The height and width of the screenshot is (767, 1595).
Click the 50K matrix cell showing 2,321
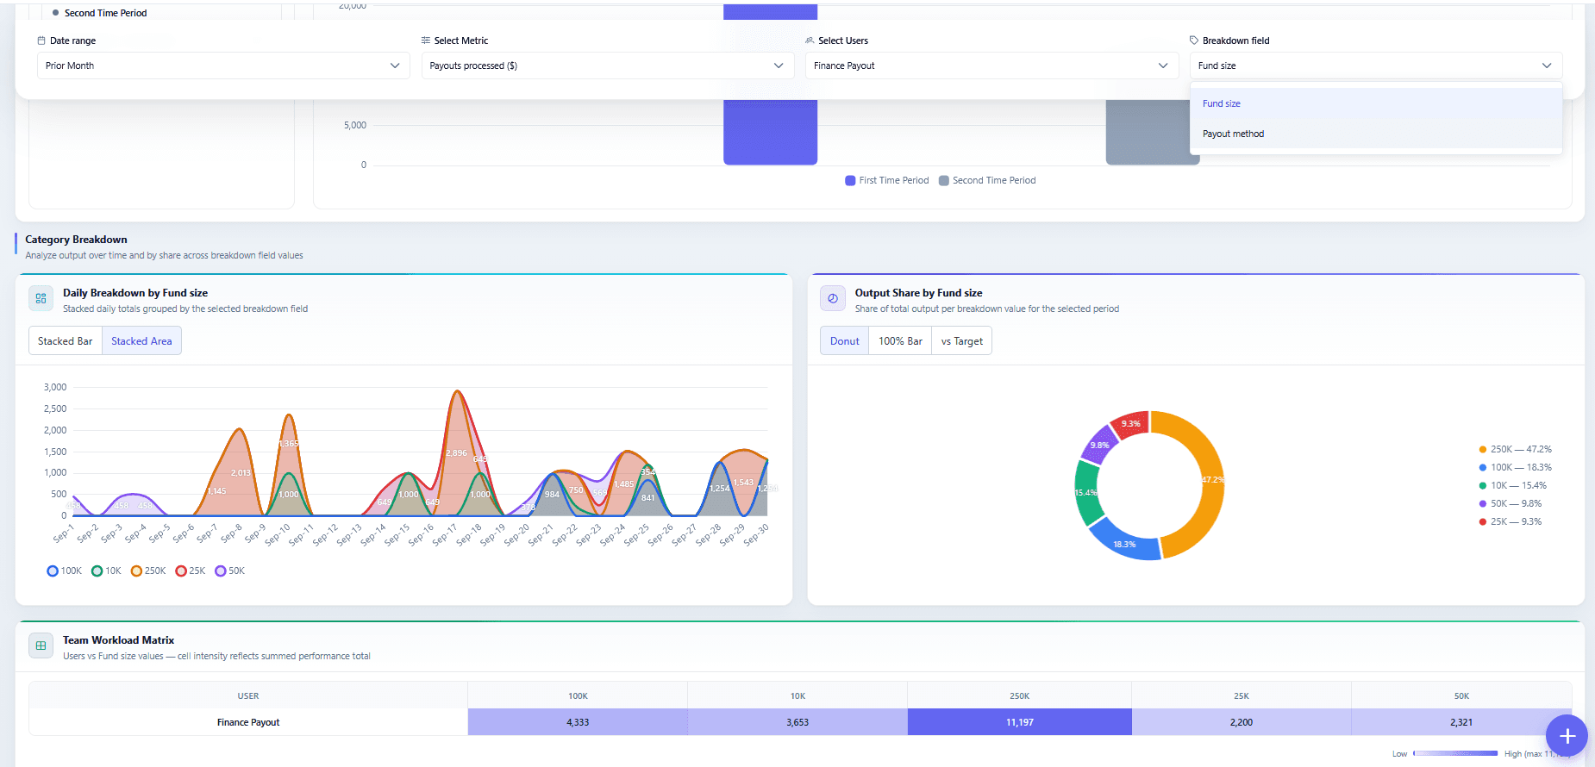[x=1461, y=722]
